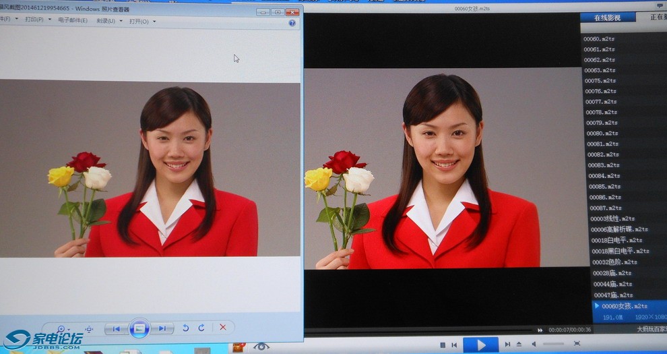
Task: Click the fit-to-window actual size icon
Action: [x=89, y=328]
